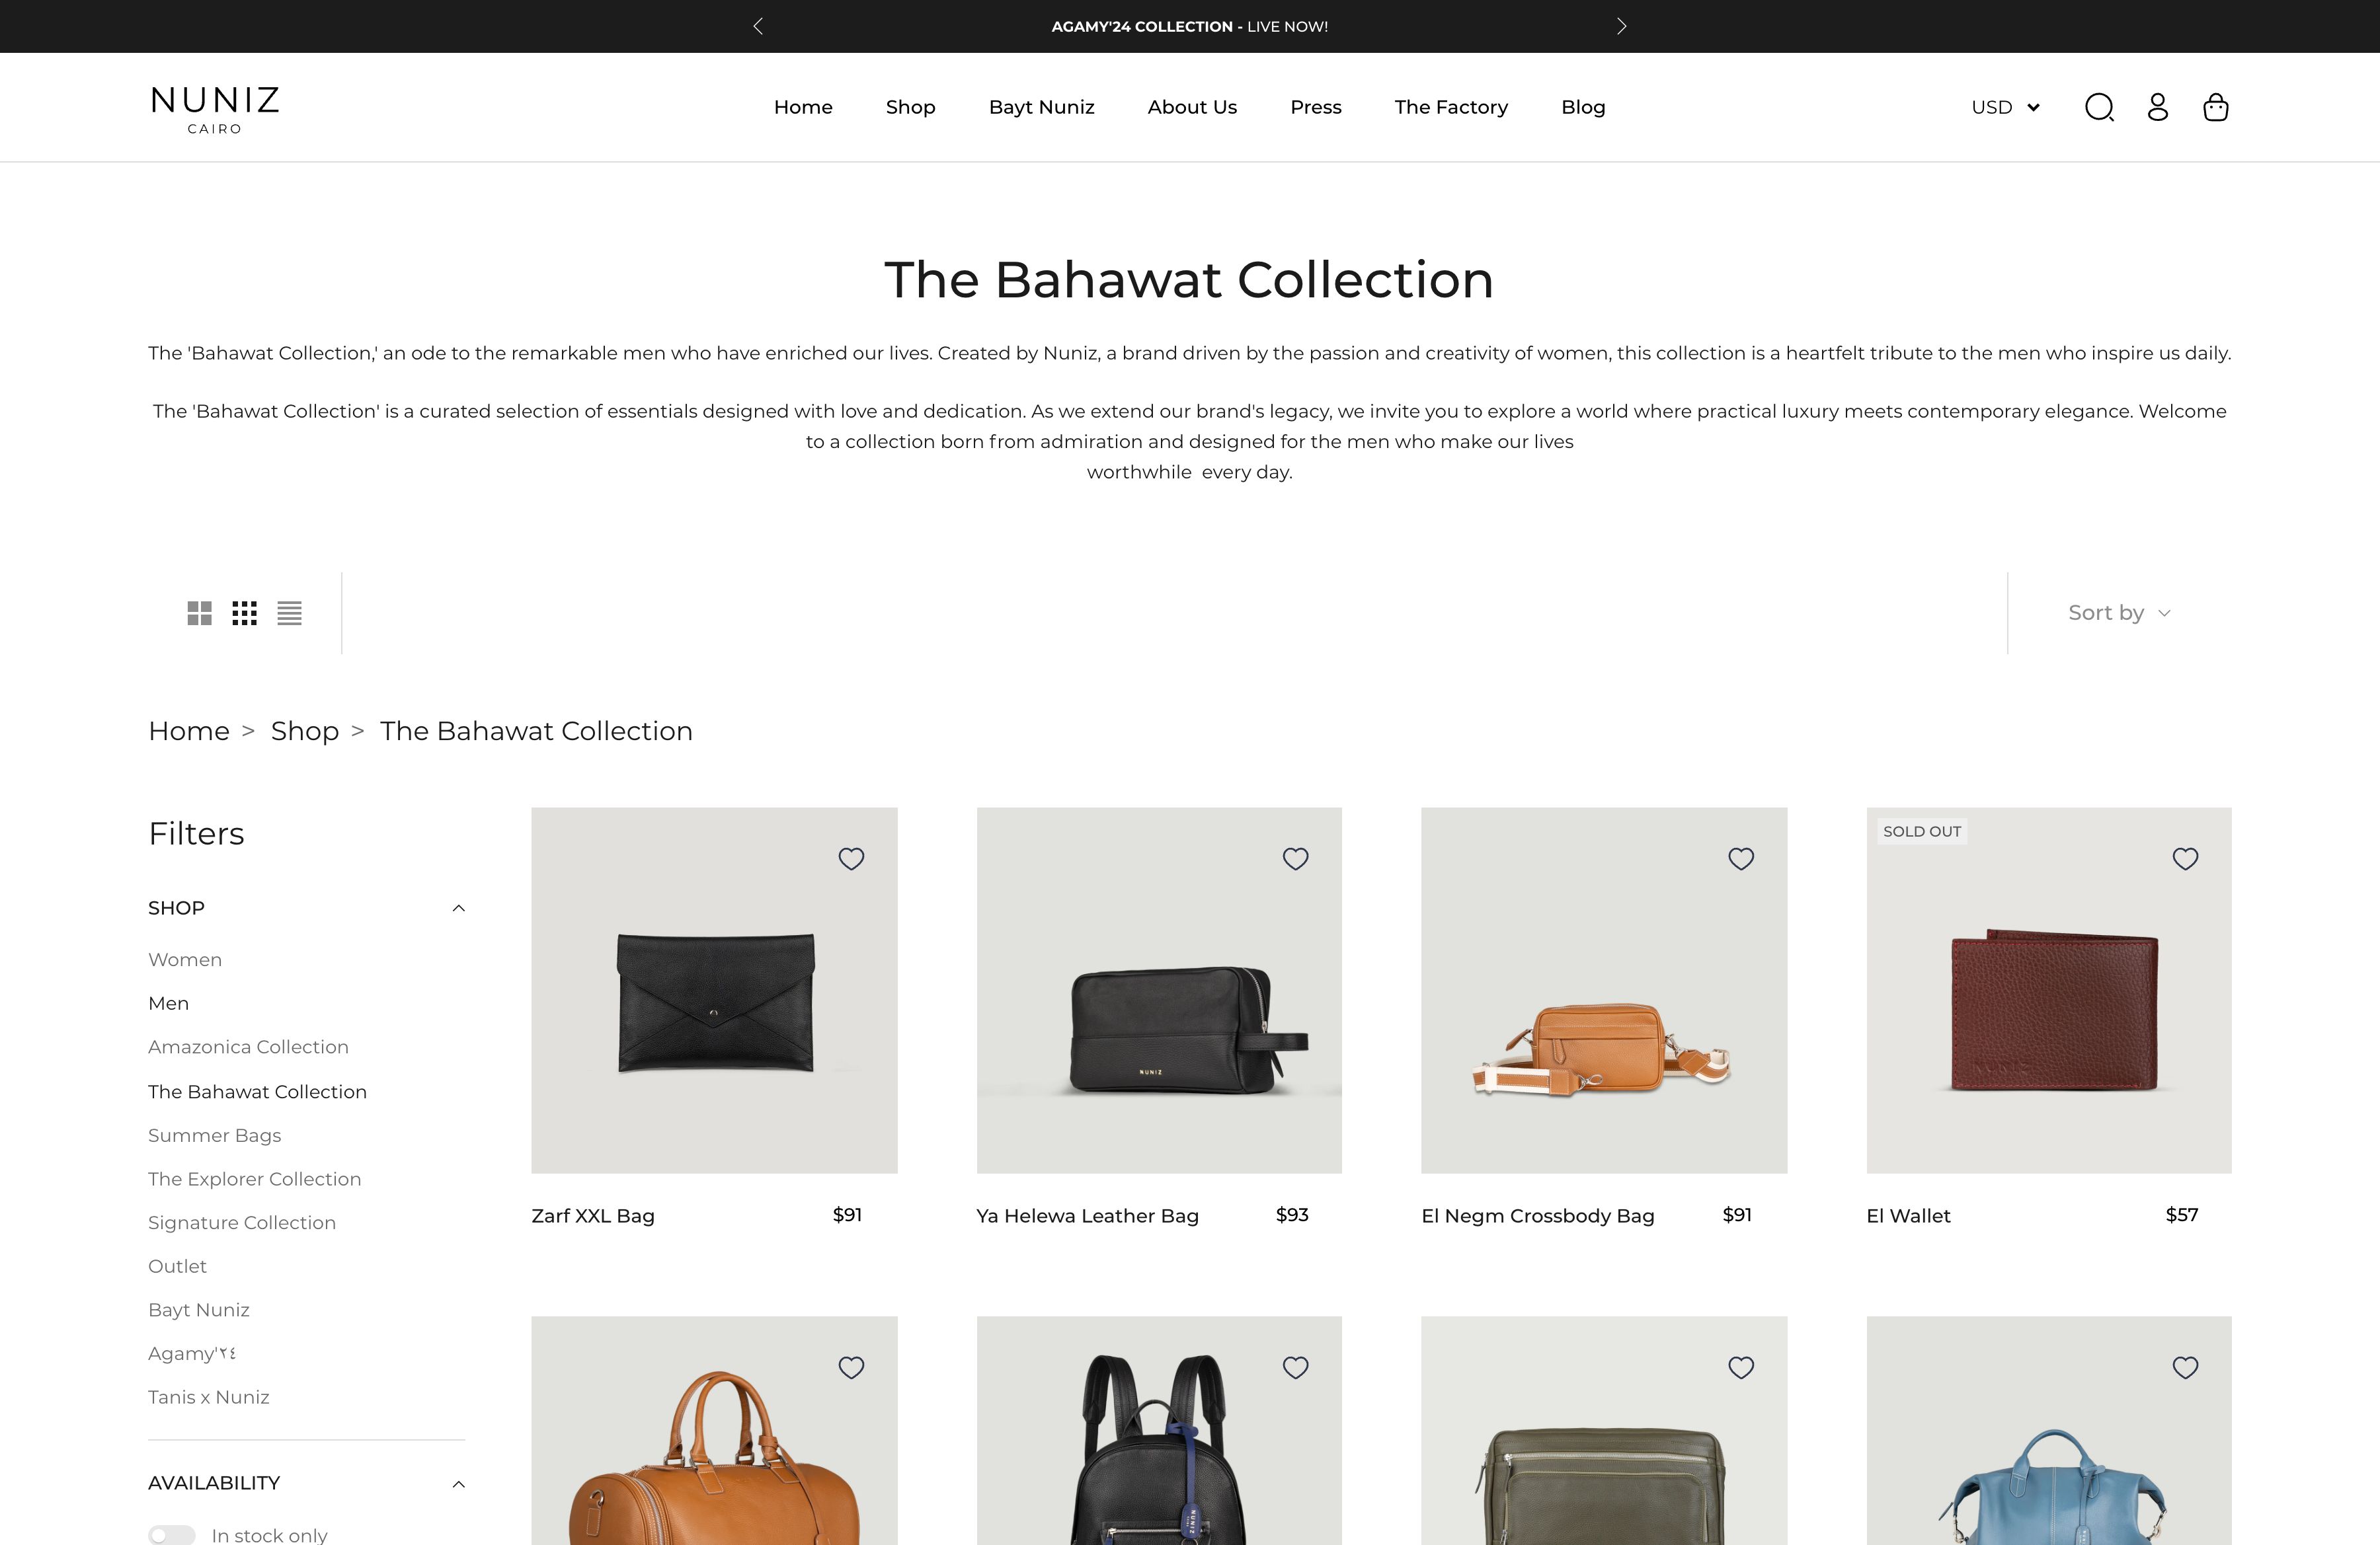Switch to three-column grid view

click(x=245, y=613)
